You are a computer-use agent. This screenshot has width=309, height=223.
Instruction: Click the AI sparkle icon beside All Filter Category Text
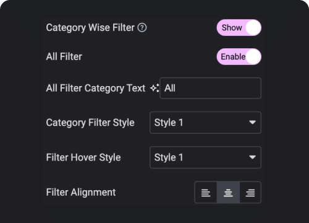pyautogui.click(x=154, y=88)
